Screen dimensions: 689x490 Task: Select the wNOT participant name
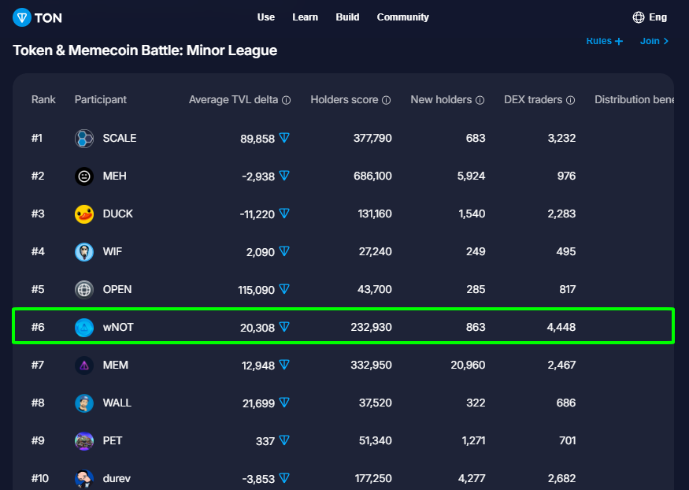[118, 328]
